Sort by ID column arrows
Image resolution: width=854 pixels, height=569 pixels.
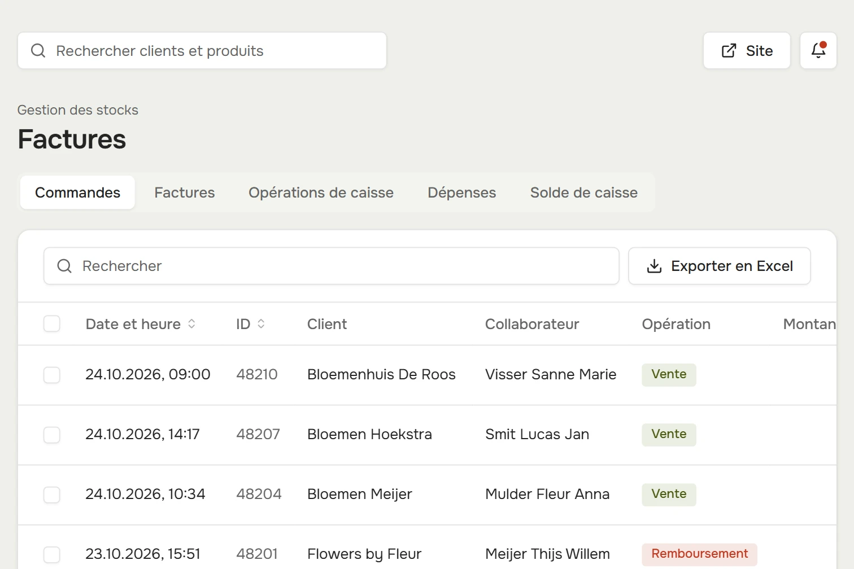pyautogui.click(x=261, y=324)
